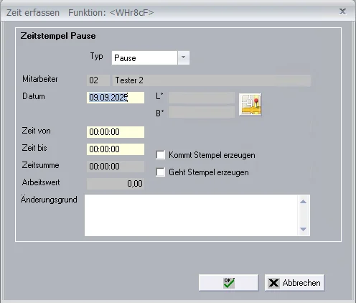Viewport: 356px width, 303px height.
Task: Enable Kommt Stempel erzeugen checkbox
Action: pyautogui.click(x=160, y=155)
